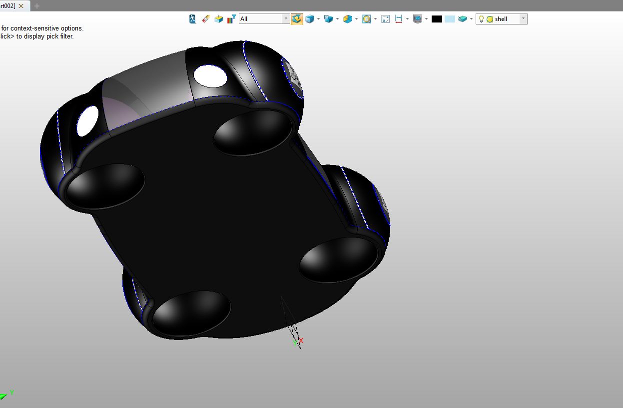Expand the arrow beside the section cube icon
This screenshot has width=623, height=408.
click(356, 19)
